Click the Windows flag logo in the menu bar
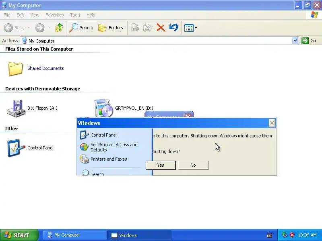The image size is (322, 241). pos(314,15)
